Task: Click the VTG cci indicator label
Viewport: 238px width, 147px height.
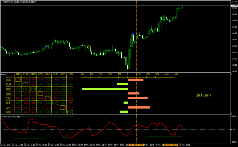Action: point(11,117)
